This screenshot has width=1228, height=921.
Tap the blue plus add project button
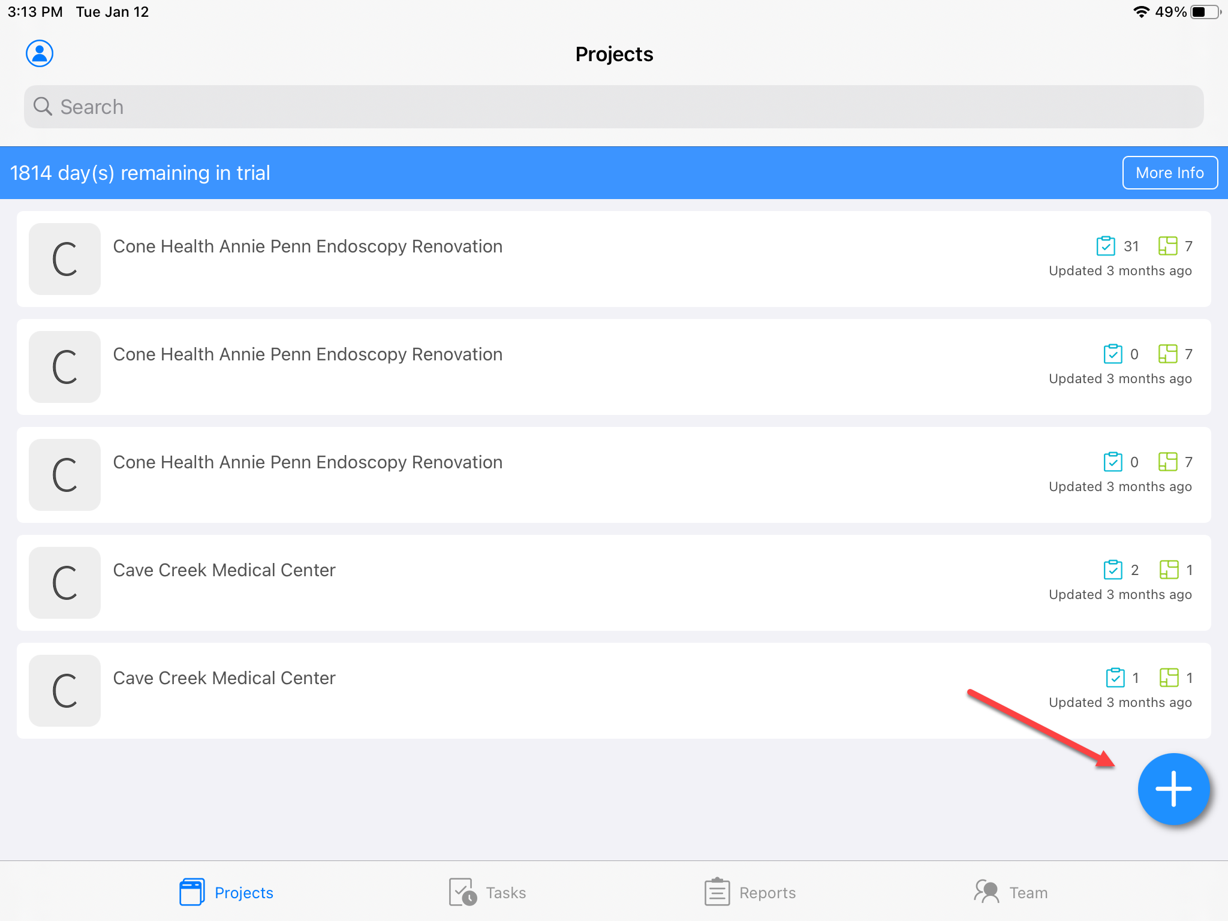(x=1173, y=789)
